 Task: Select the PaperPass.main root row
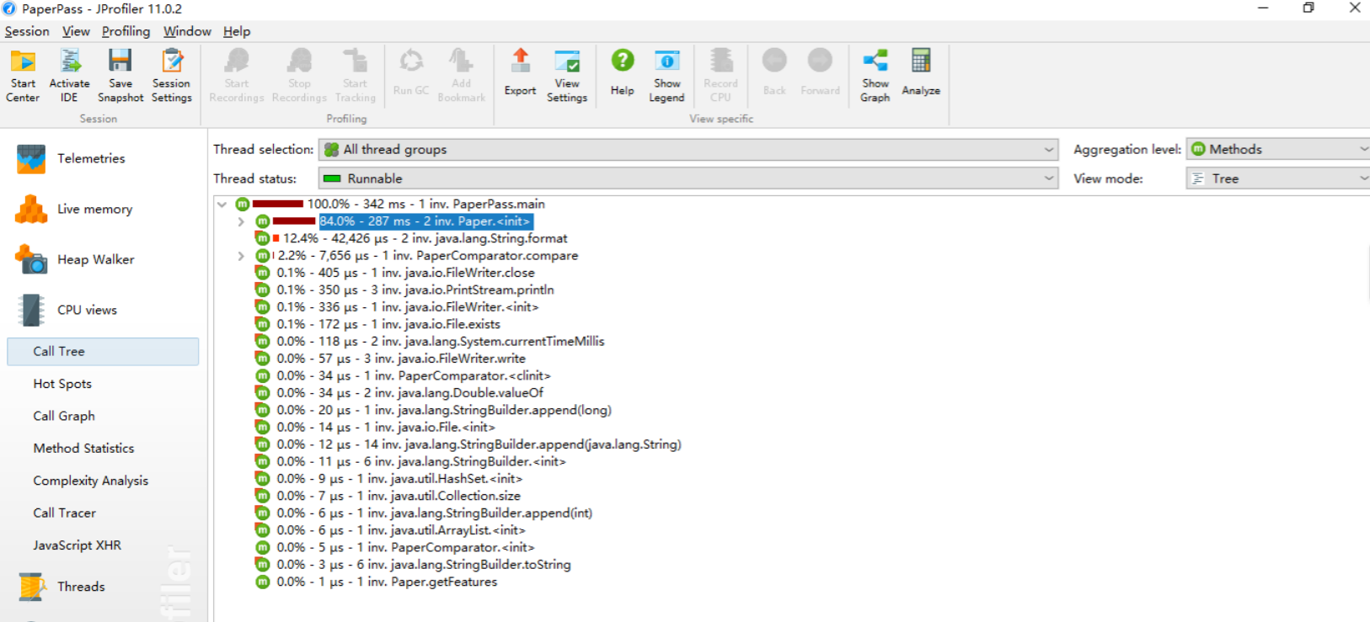click(x=390, y=204)
